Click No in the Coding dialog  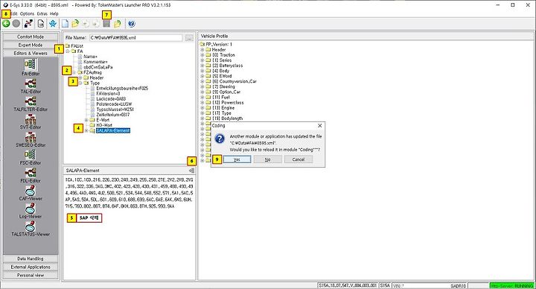pyautogui.click(x=268, y=159)
